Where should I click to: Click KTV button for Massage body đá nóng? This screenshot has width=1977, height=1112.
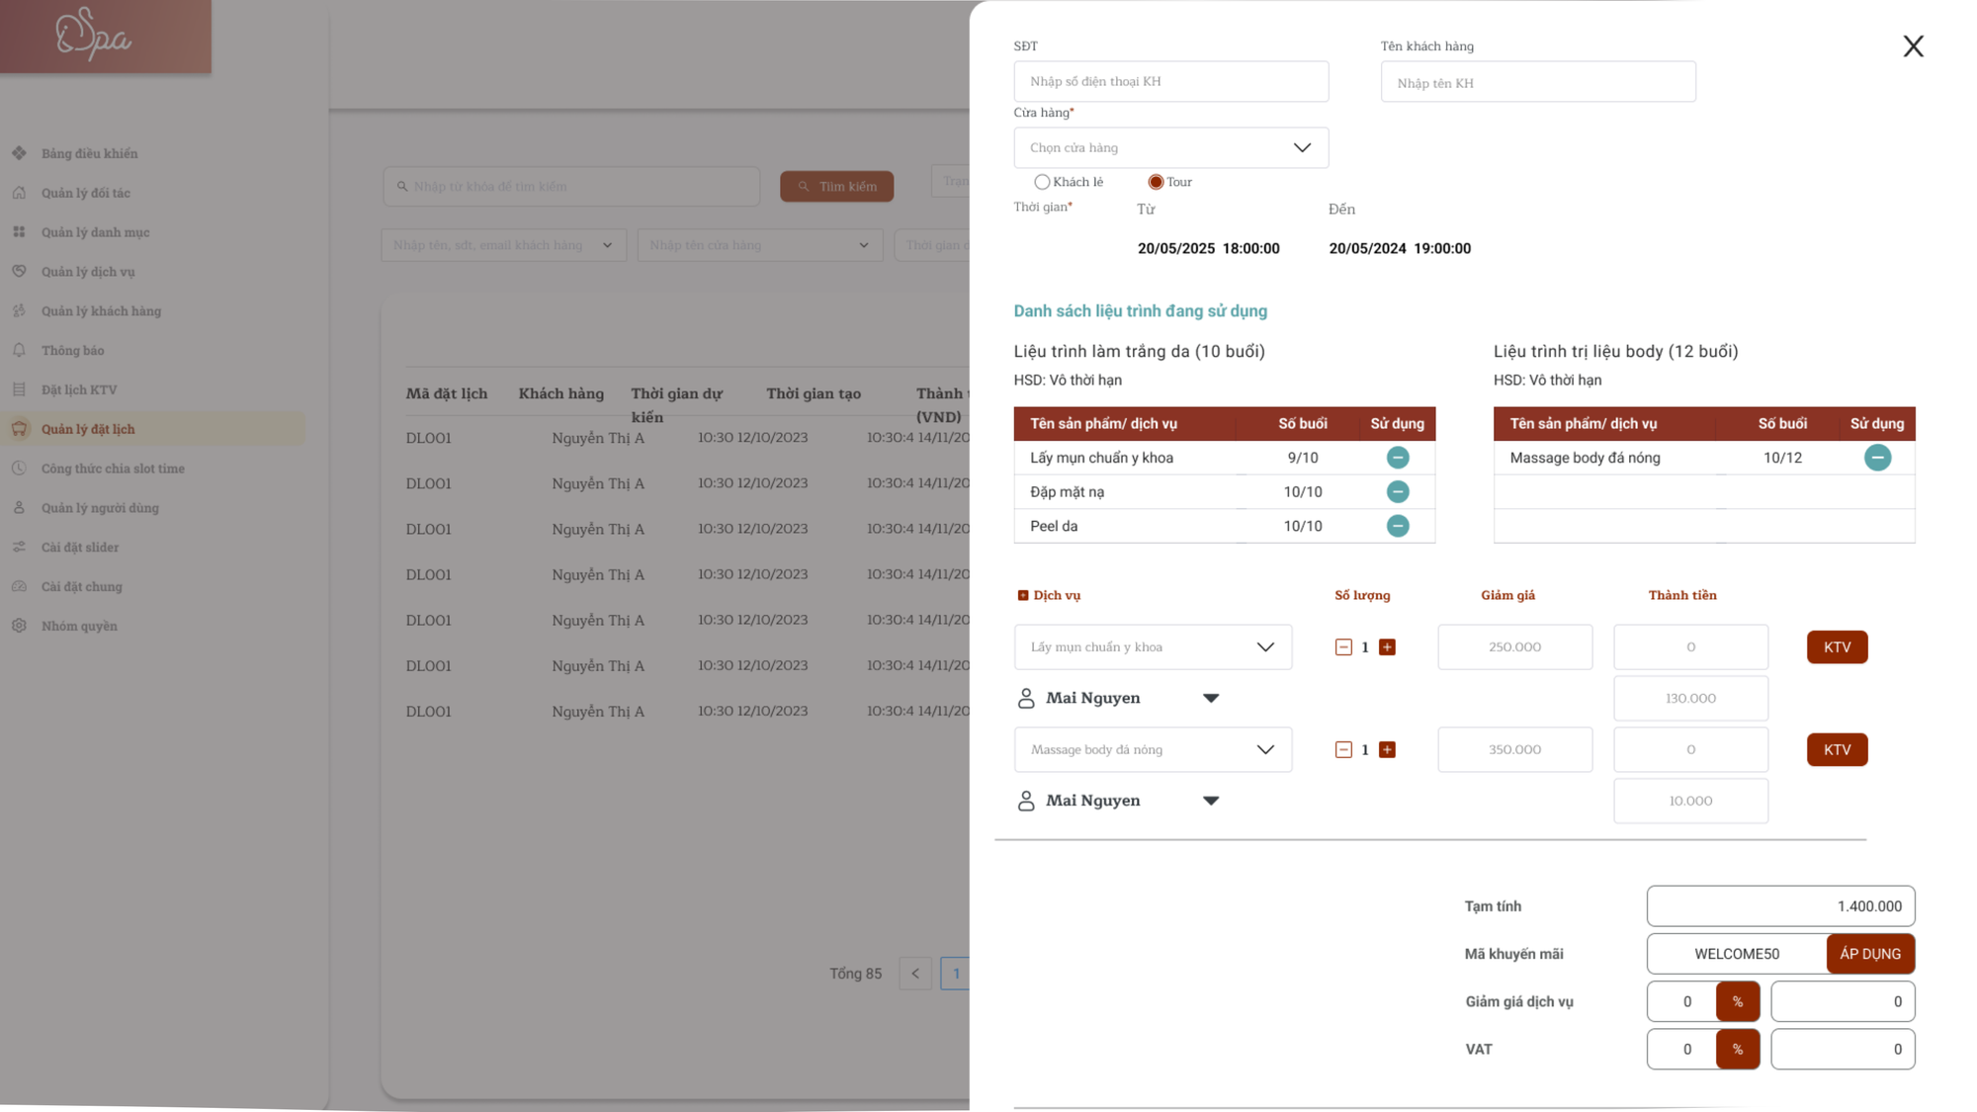tap(1836, 750)
